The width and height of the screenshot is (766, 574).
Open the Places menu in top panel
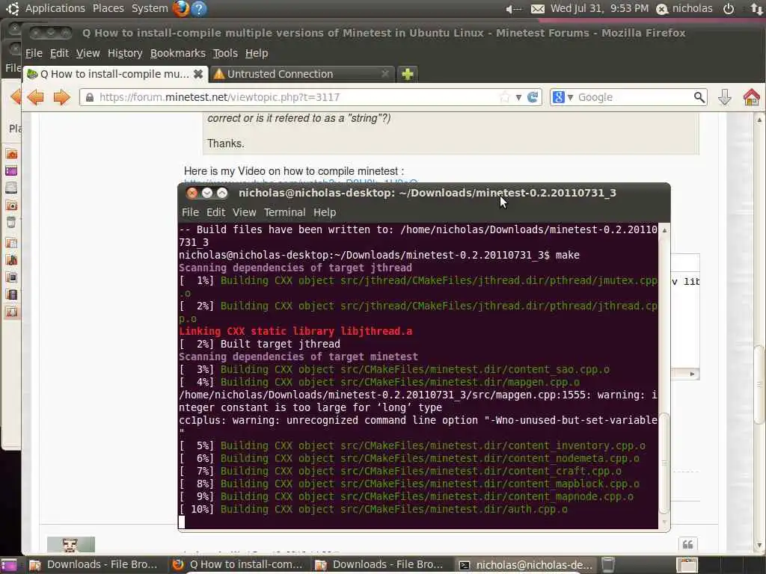pyautogui.click(x=108, y=8)
